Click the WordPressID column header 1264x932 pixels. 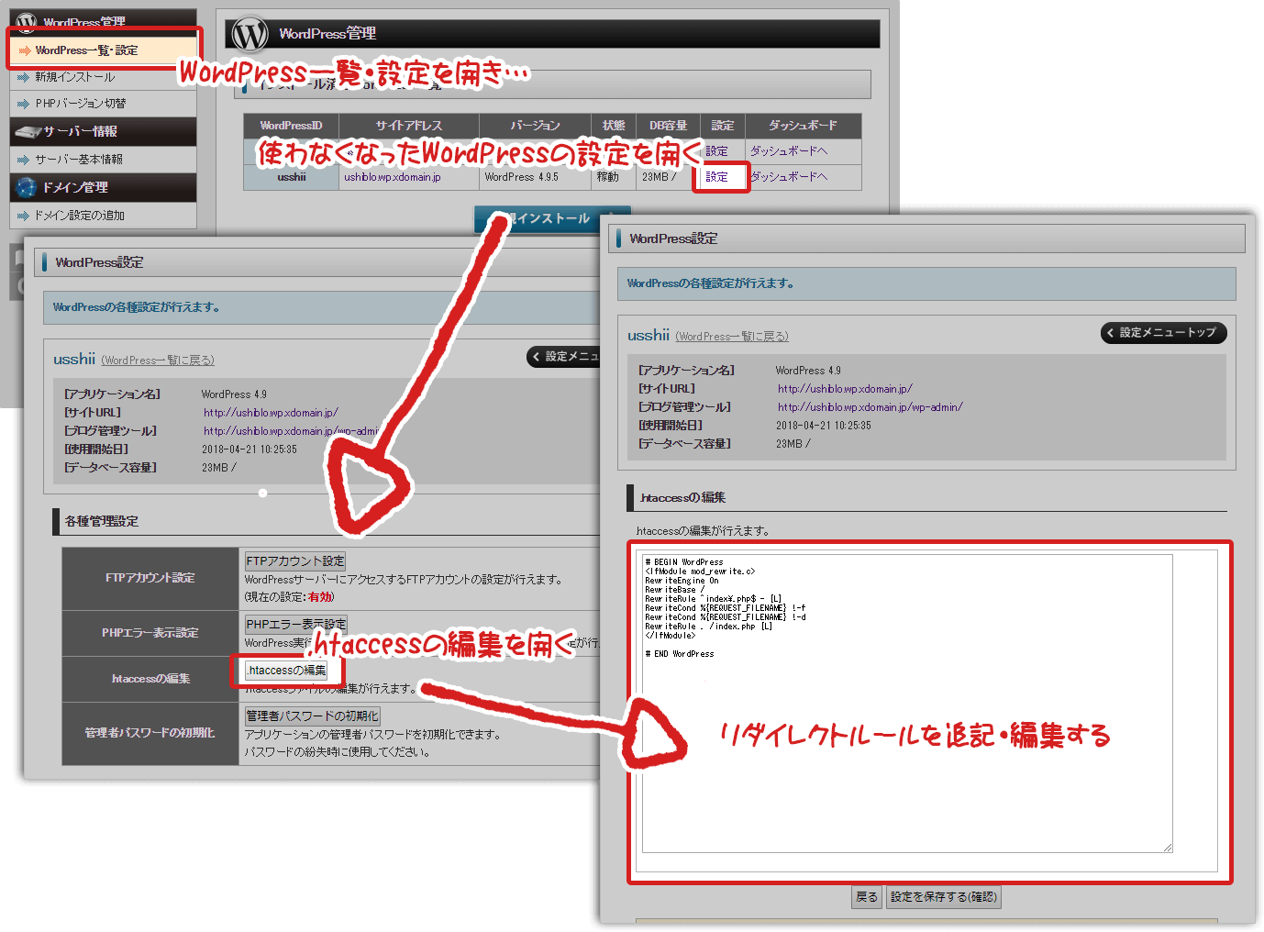[292, 126]
